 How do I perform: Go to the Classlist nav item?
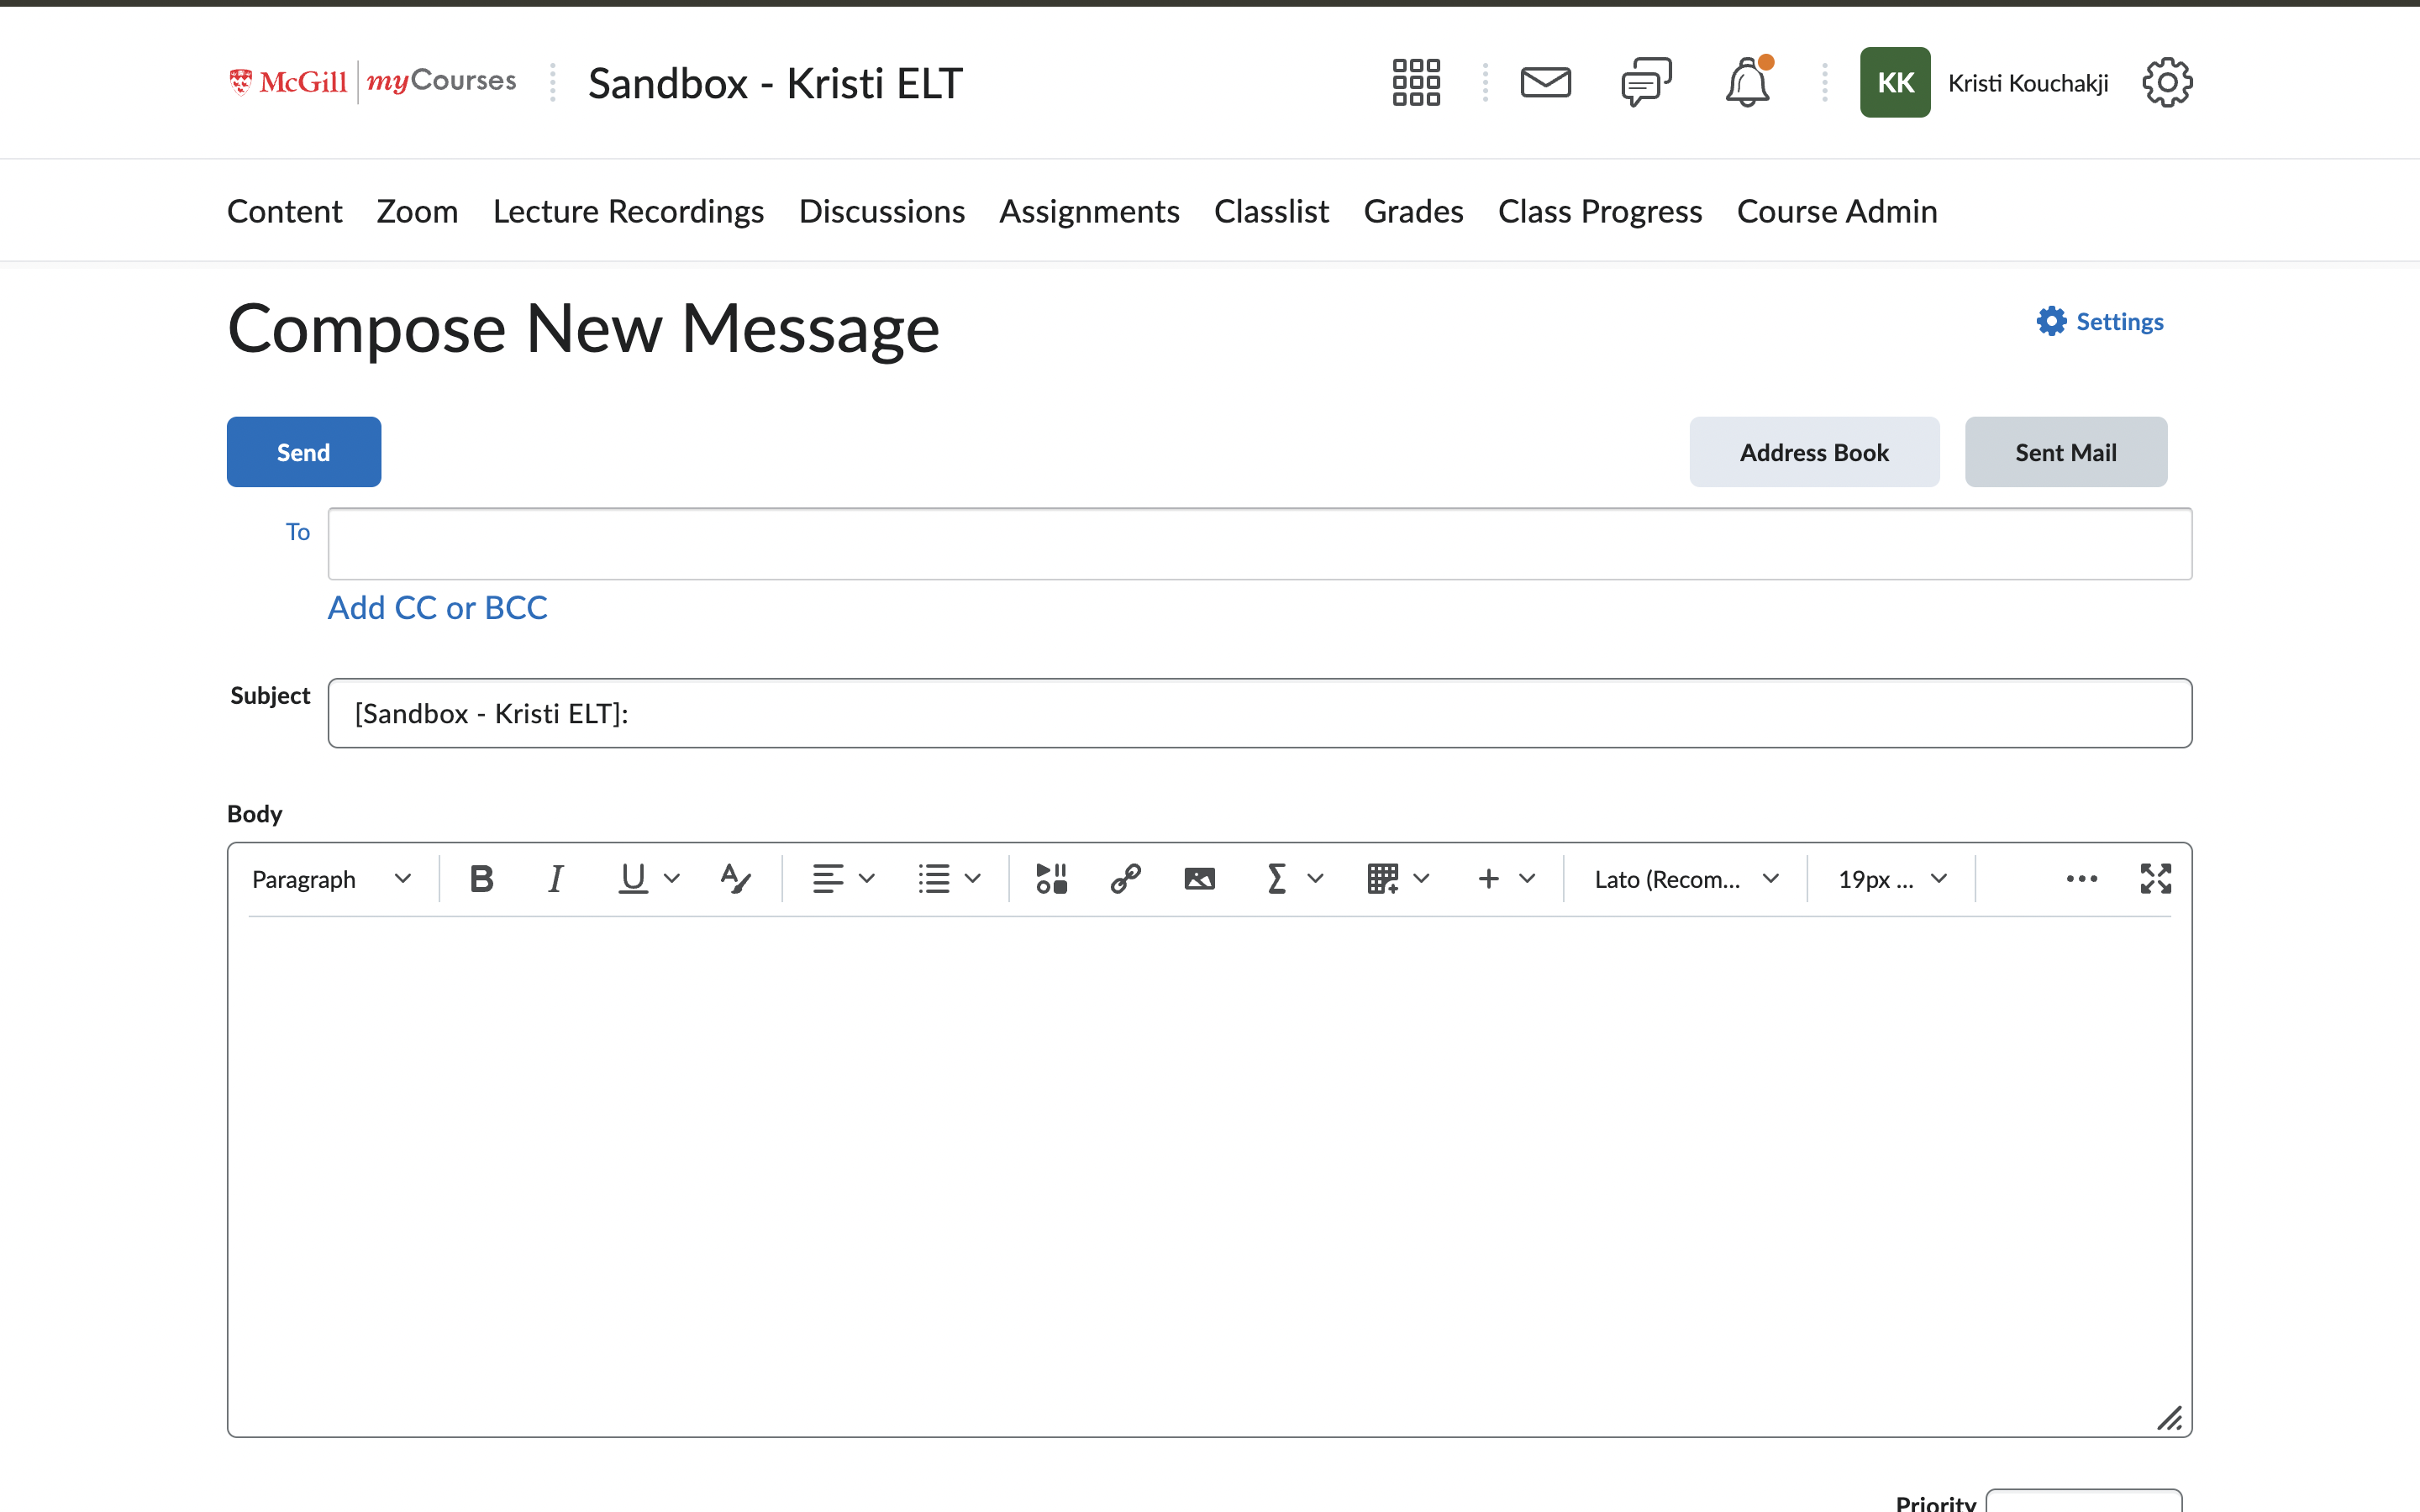coord(1270,211)
